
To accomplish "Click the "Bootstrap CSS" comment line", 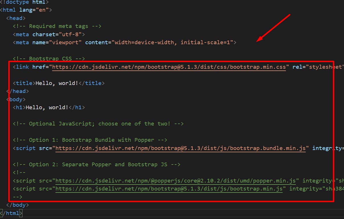I will click(49, 59).
